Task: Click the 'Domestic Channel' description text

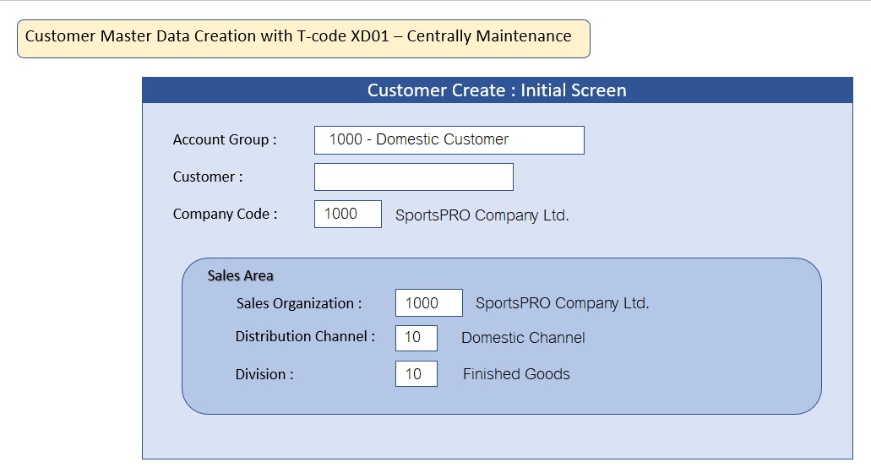Action: click(x=523, y=338)
